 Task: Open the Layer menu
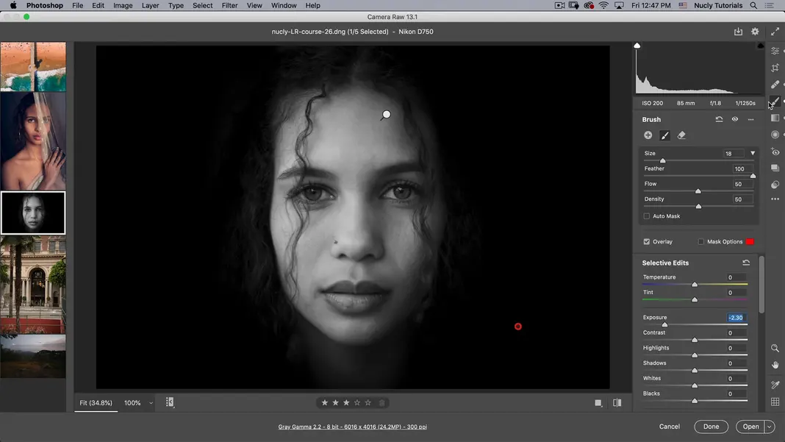click(x=150, y=5)
